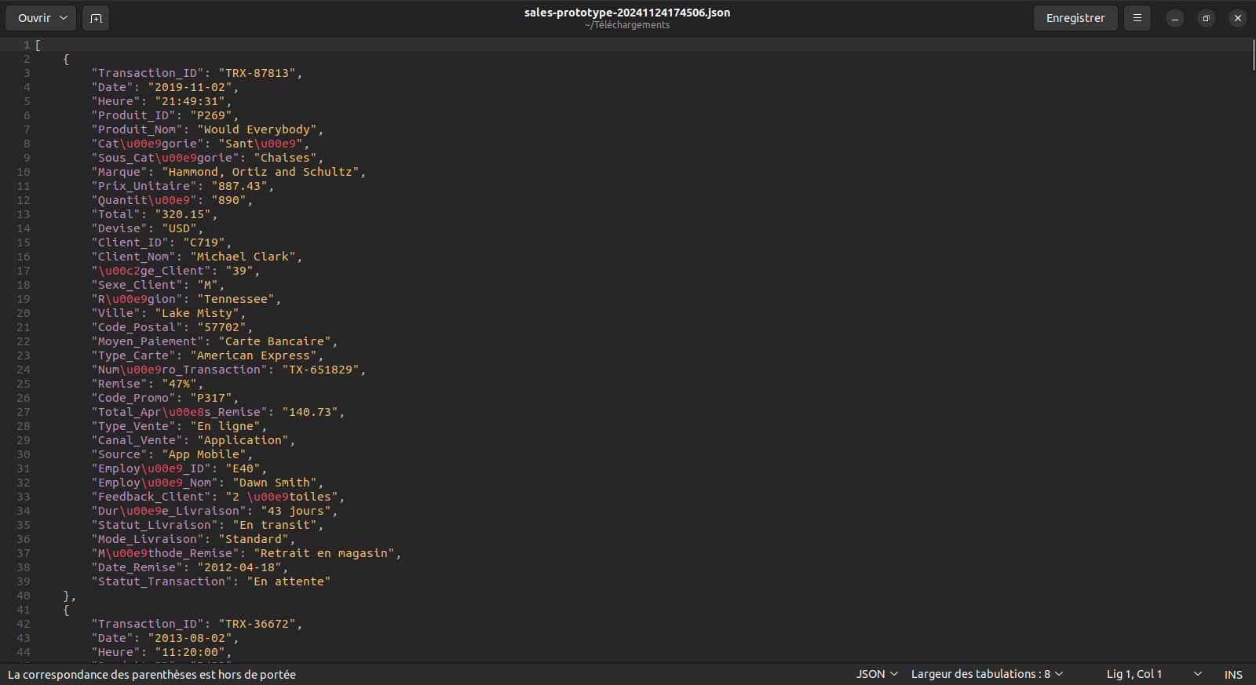Viewport: 1256px width, 685px height.
Task: Place cursor on the "Devise": "USD" line
Action: click(x=147, y=228)
